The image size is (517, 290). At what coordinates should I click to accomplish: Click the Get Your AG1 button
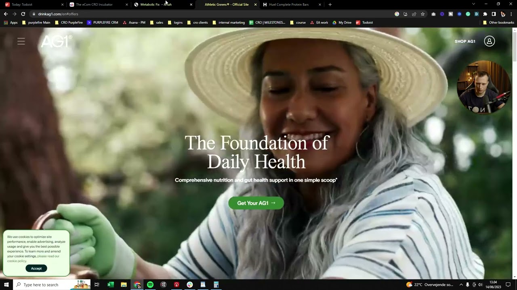pos(256,203)
